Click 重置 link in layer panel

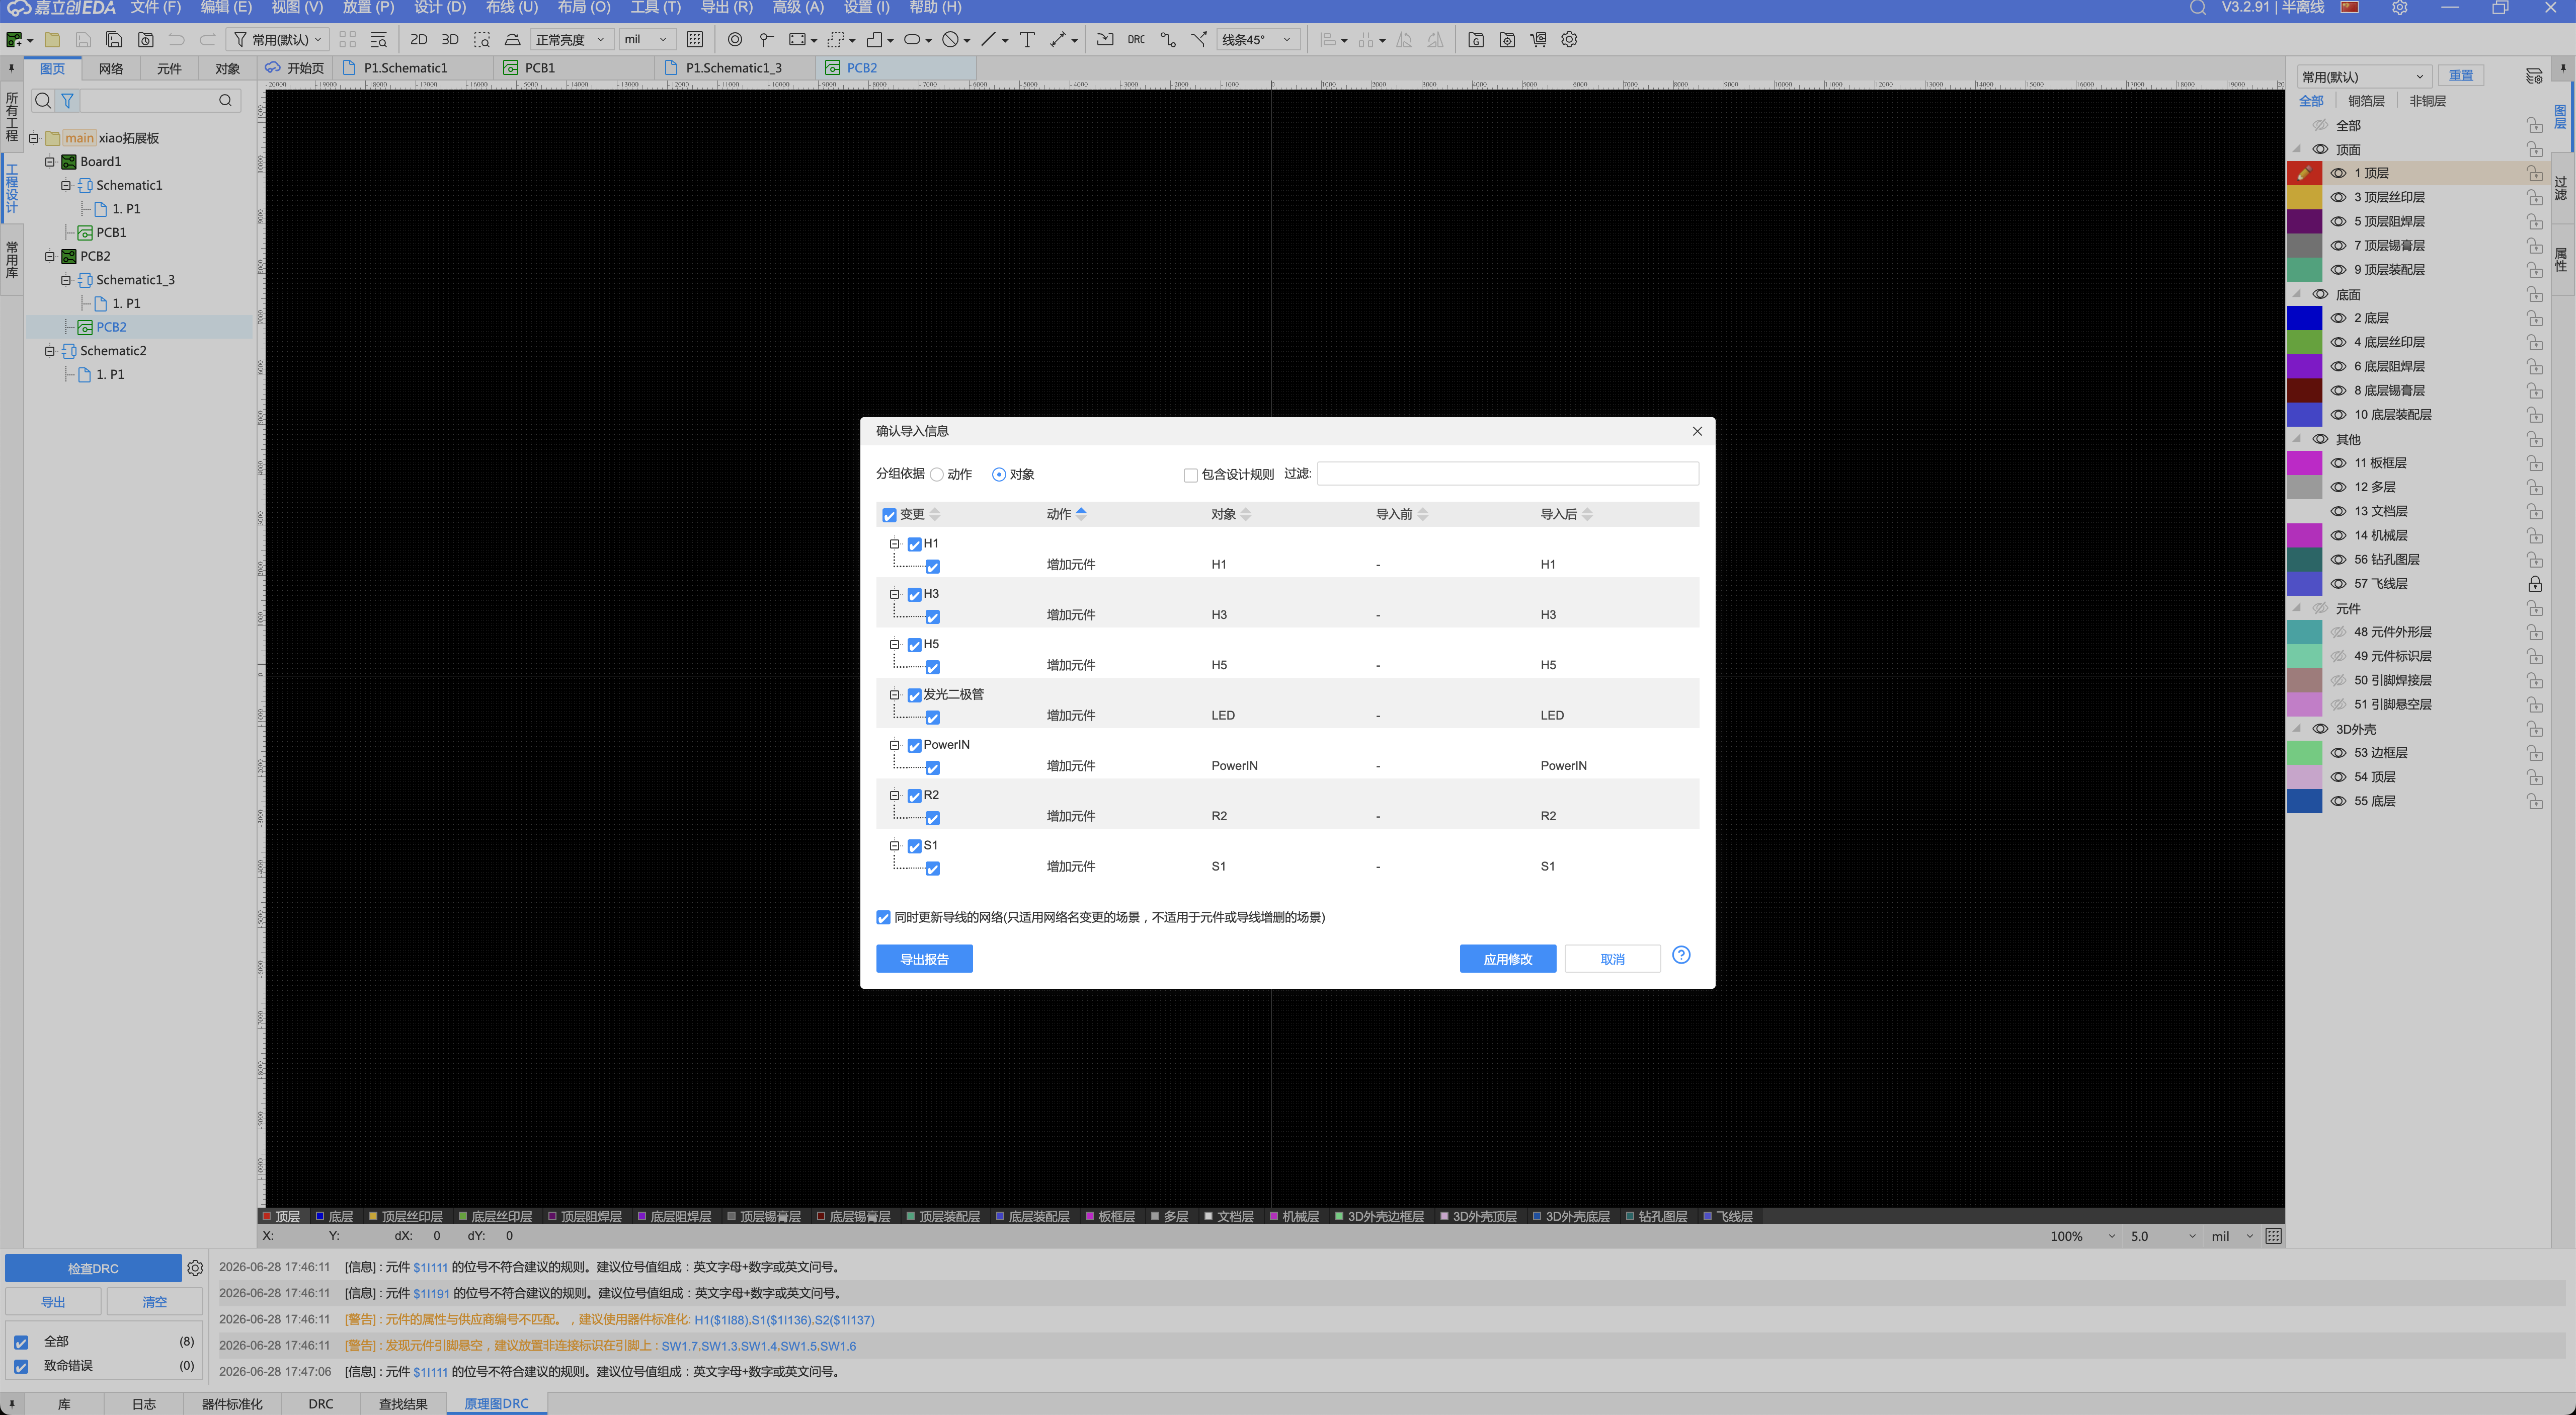2460,76
